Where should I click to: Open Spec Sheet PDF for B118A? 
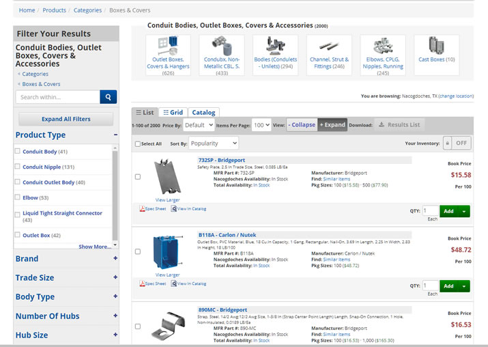(x=152, y=283)
